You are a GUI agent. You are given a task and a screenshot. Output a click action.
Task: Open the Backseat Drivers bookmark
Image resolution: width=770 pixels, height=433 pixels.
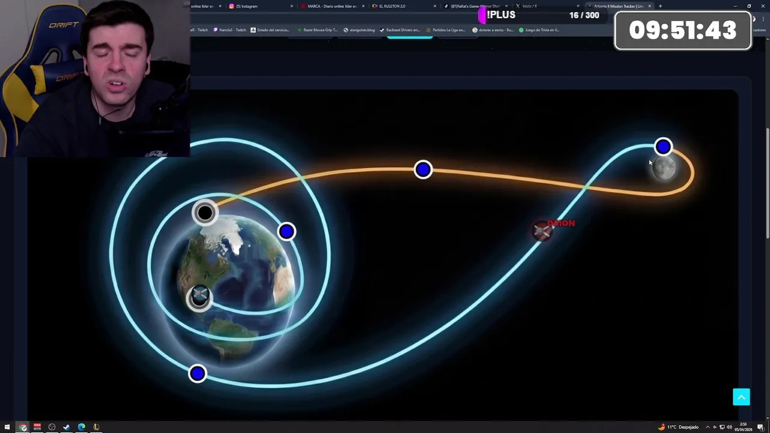[x=399, y=29]
